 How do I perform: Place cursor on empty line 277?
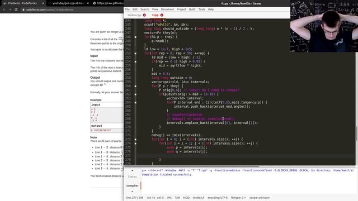(246, 156)
